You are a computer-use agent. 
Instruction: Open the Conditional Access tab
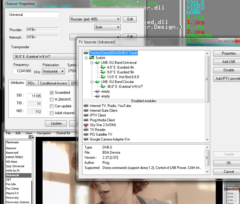tap(53, 83)
